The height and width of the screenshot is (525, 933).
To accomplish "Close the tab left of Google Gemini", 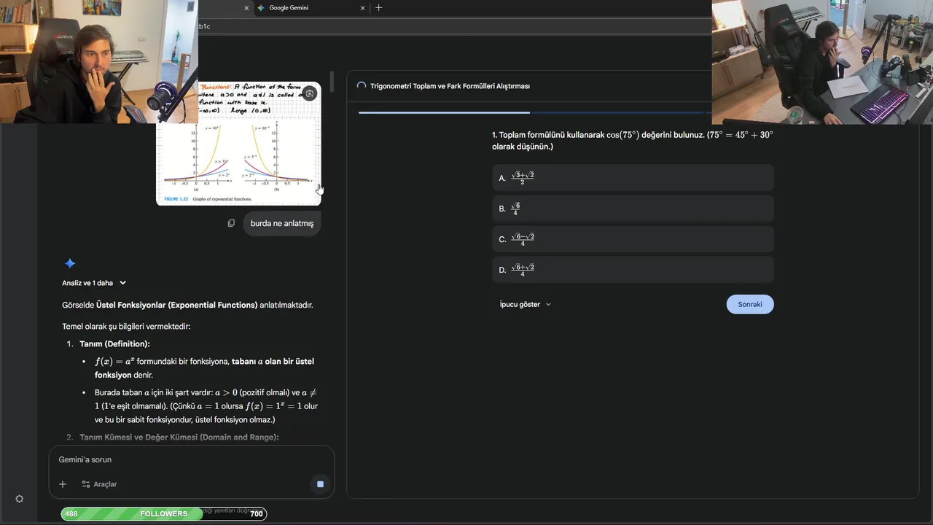I will click(246, 8).
